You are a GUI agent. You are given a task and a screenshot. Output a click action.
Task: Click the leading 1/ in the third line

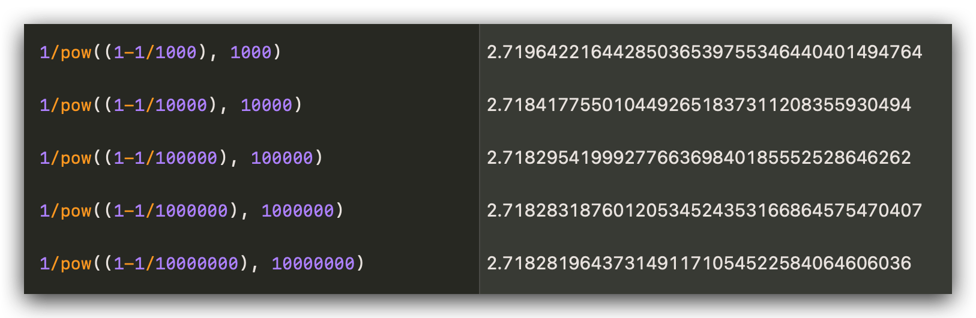tap(50, 158)
